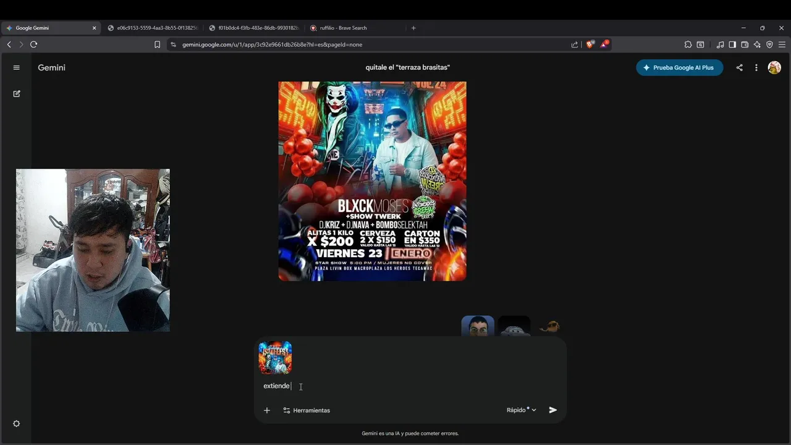Select the attached flyer thumbnail in the prompt
The height and width of the screenshot is (445, 791).
[x=275, y=358]
